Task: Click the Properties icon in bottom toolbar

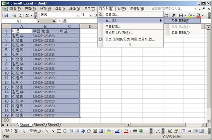Action: (x=176, y=131)
